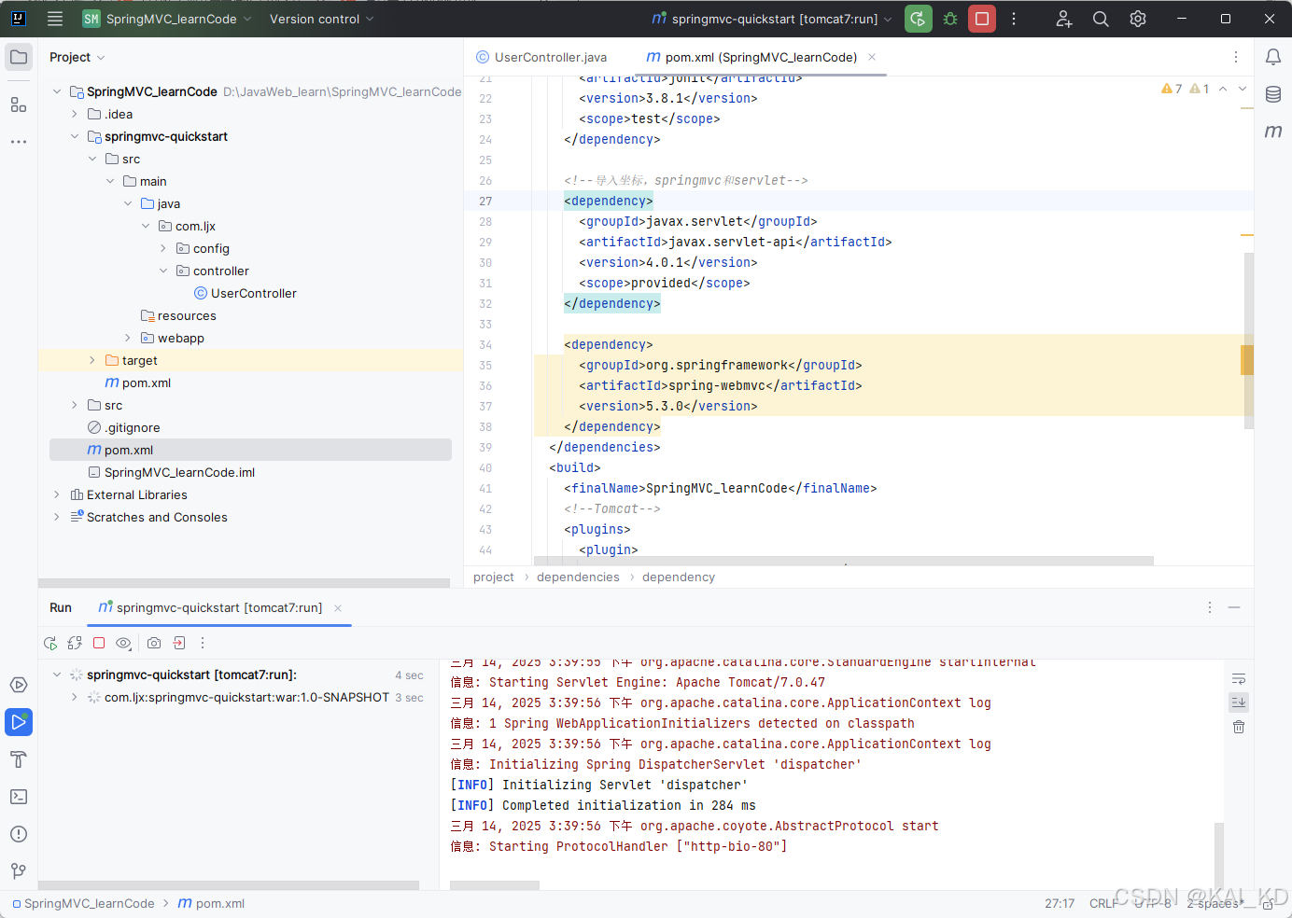Open the Run tool window icon
1292x918 pixels.
pos(19,722)
